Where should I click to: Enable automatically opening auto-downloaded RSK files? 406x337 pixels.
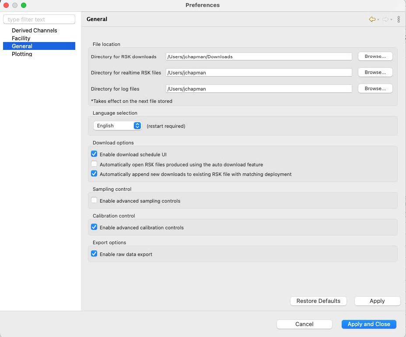(x=94, y=164)
